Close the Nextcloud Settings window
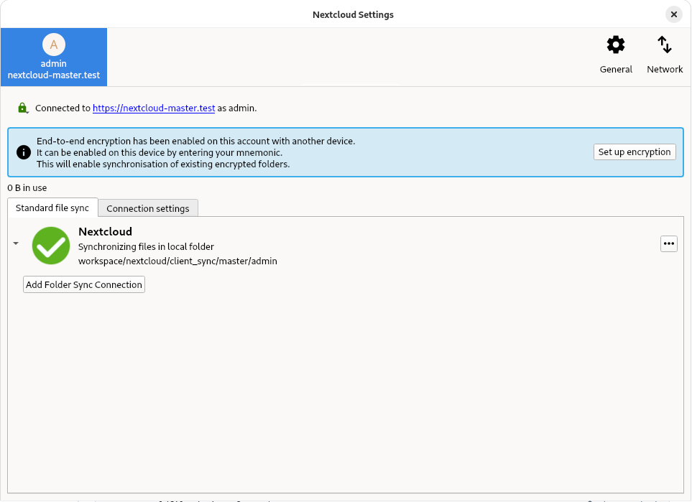This screenshot has width=692, height=502. coord(673,14)
